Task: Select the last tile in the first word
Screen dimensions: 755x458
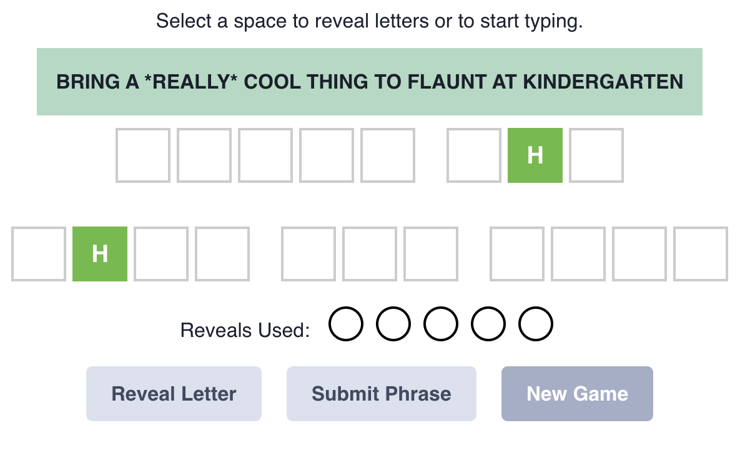Action: 388,155
